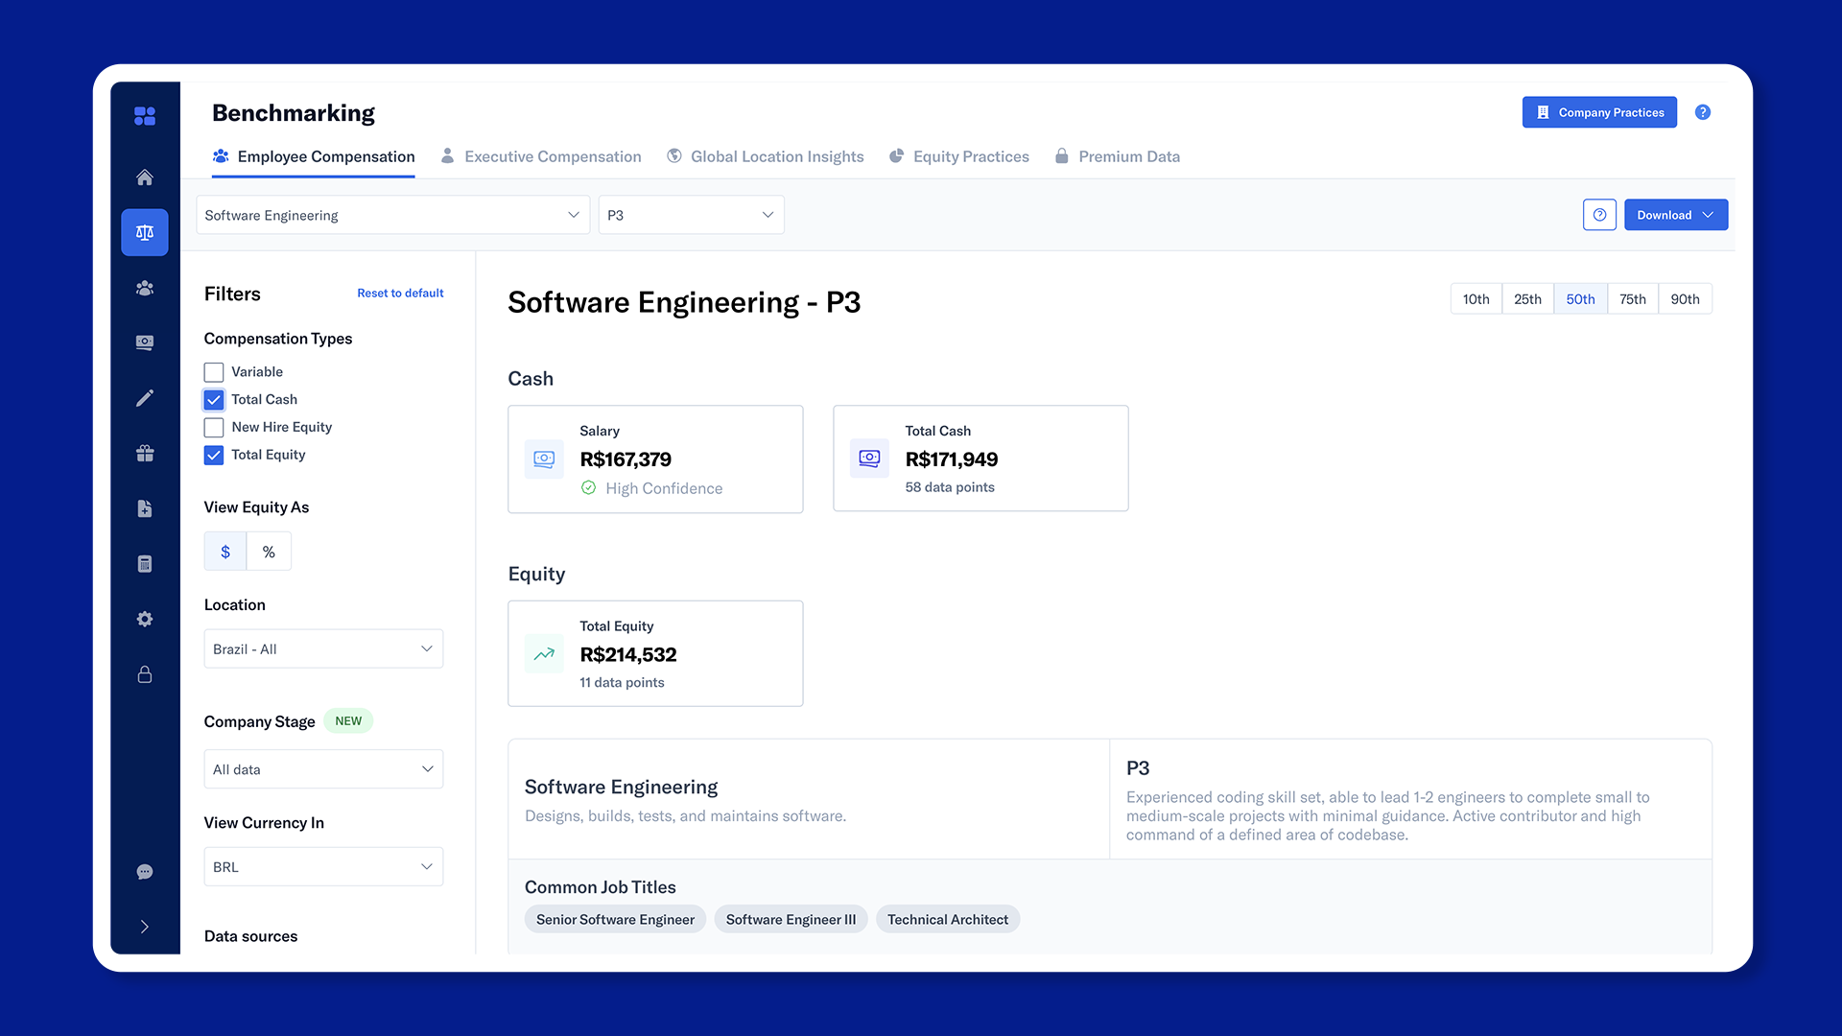Open the Equity Practices tab
The image size is (1842, 1036).
[x=958, y=156]
